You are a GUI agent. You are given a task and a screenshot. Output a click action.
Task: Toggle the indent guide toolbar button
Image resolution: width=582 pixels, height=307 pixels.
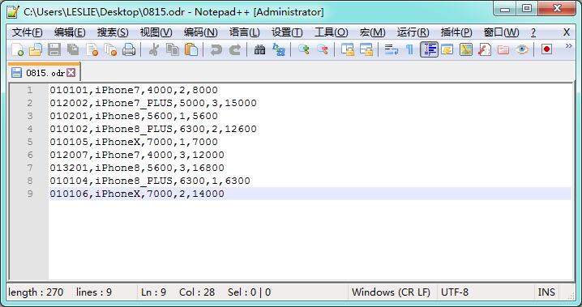pyautogui.click(x=429, y=49)
